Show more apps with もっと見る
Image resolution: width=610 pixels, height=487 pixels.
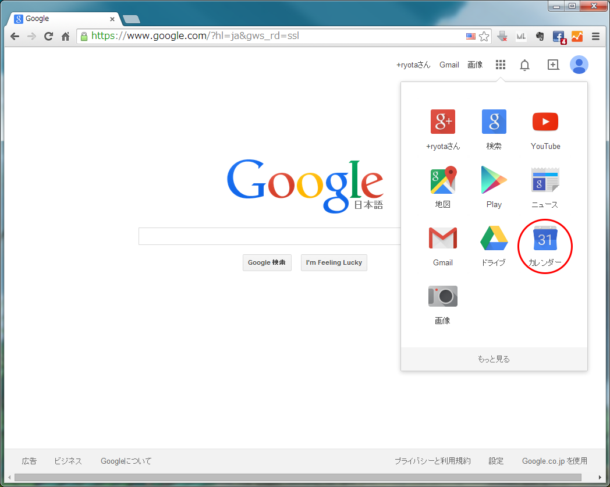[494, 359]
